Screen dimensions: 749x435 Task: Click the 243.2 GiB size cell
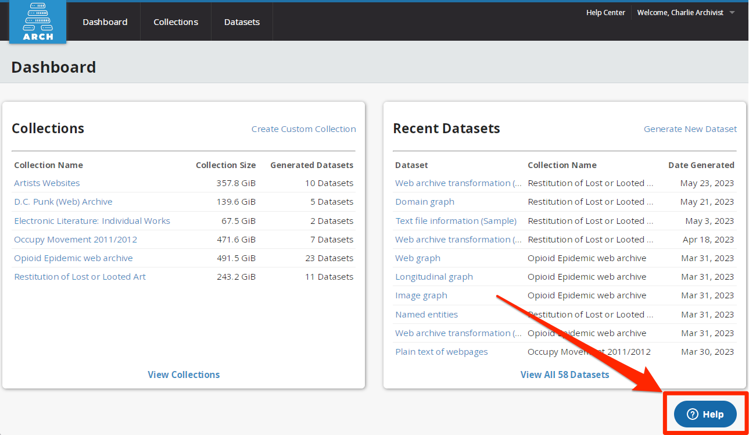tap(236, 277)
